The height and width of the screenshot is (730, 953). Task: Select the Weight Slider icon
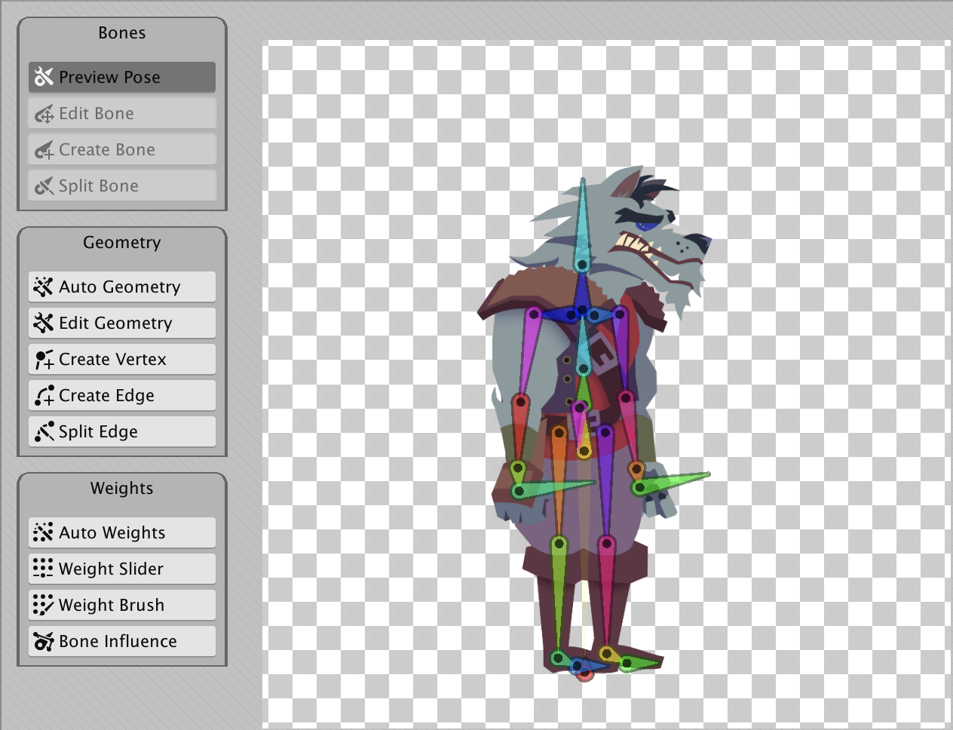[x=44, y=569]
